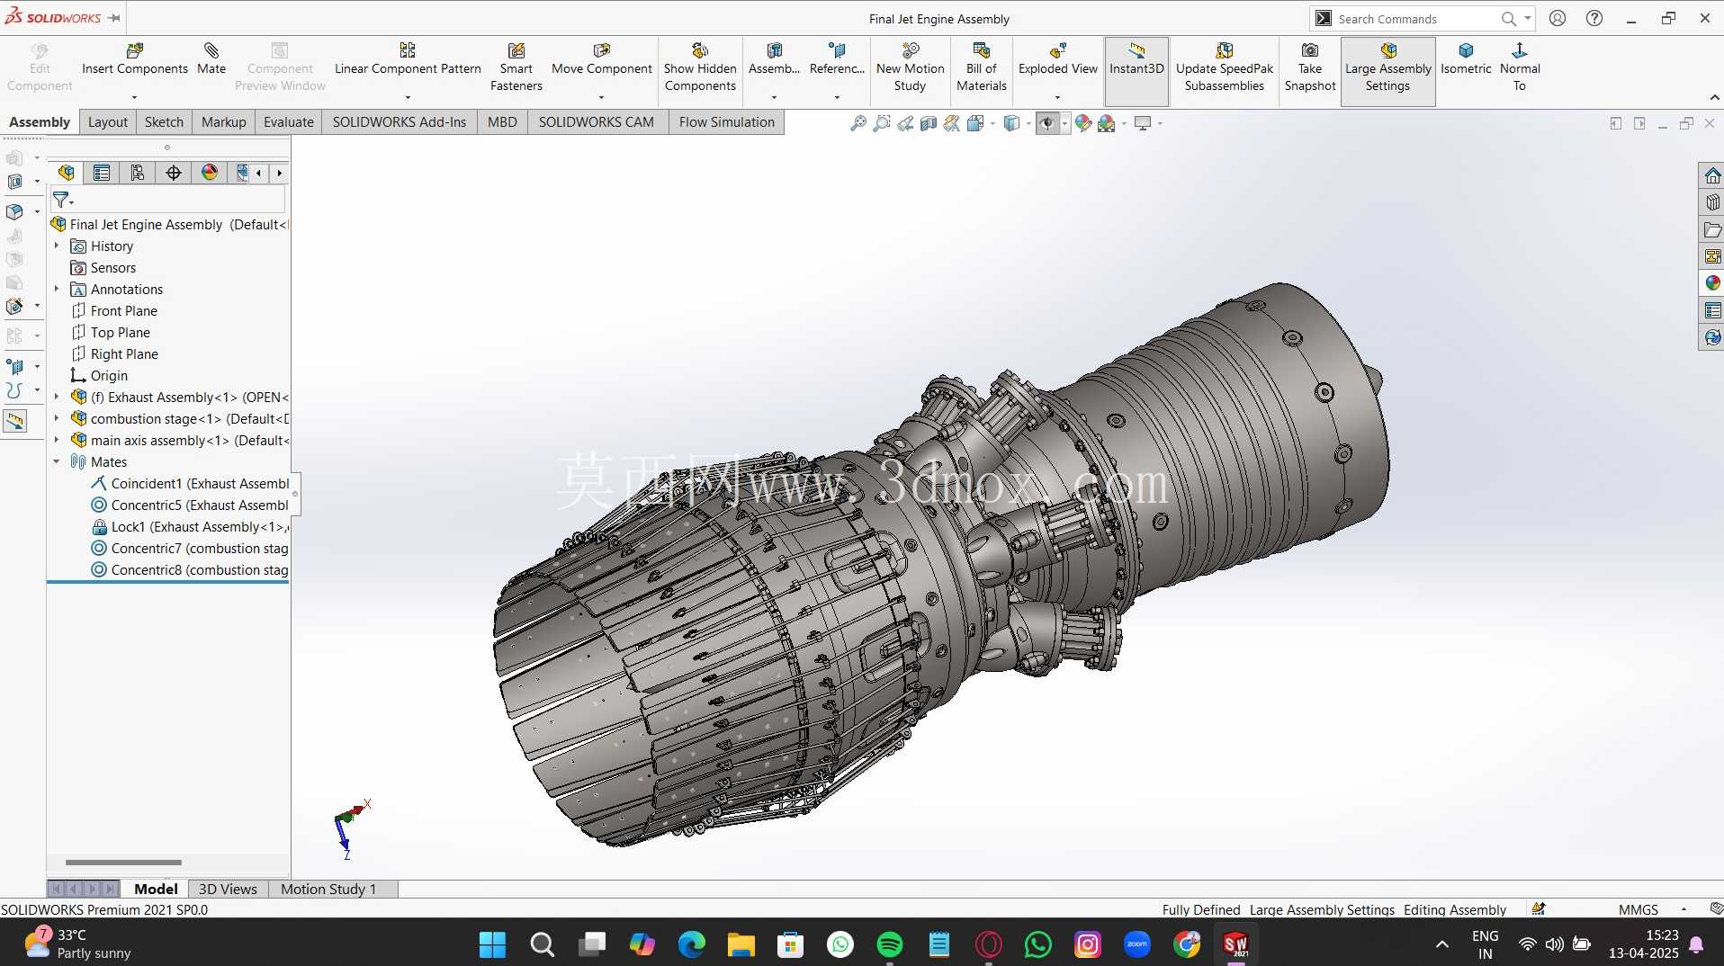Switch to the Sketch tab
The image size is (1724, 966).
(164, 122)
